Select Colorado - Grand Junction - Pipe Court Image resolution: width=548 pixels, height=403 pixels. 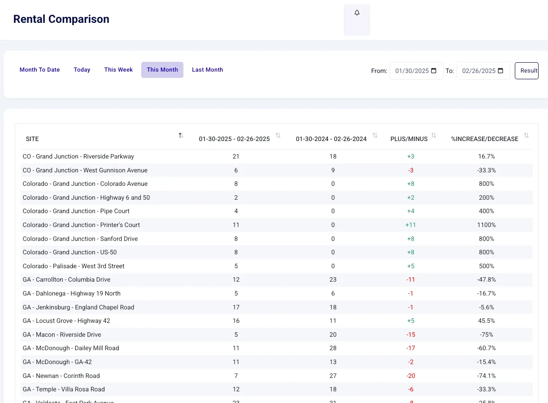pyautogui.click(x=76, y=211)
